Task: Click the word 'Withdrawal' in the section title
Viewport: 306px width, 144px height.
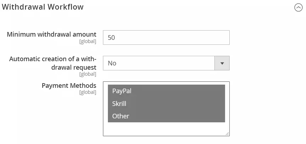Action: 24,7
